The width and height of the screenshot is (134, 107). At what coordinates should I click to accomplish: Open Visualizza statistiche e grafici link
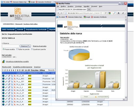pyautogui.click(x=17, y=61)
